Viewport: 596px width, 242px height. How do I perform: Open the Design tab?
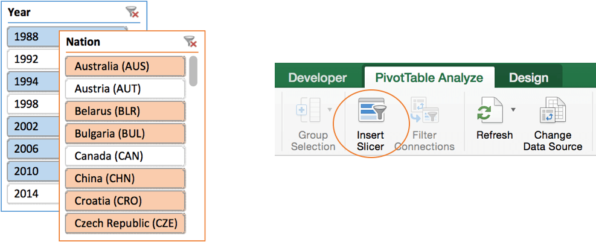point(528,78)
